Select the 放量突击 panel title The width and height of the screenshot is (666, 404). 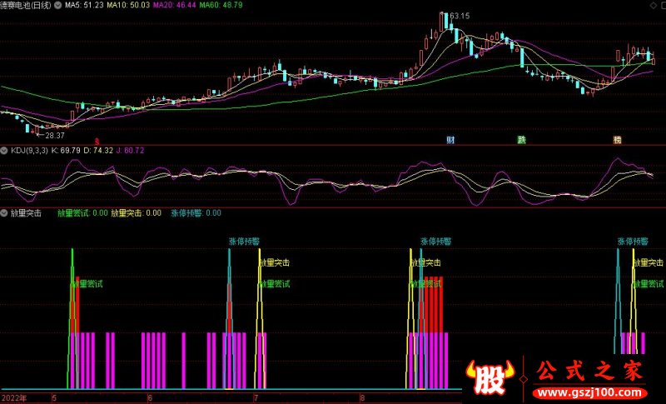(x=26, y=213)
